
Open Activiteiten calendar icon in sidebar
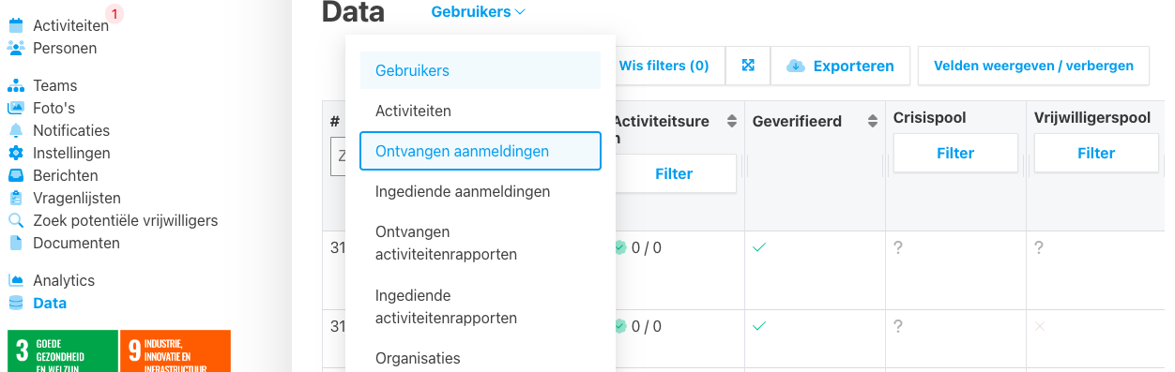coord(16,25)
